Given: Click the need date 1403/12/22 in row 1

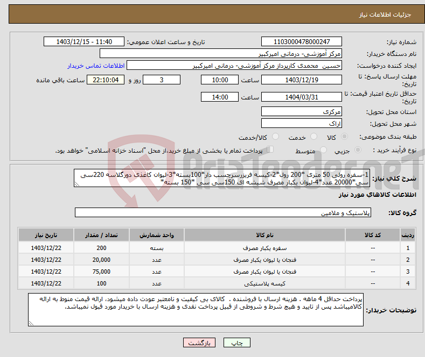Looking at the screenshot, I should (x=46, y=248).
